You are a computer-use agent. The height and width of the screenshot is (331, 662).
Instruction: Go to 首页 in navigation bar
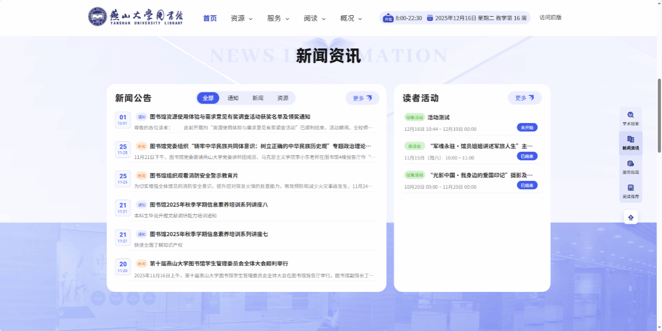210,18
